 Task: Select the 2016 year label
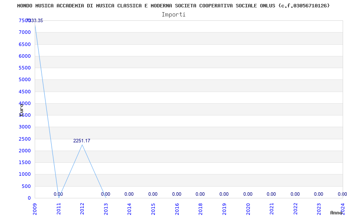(177, 209)
